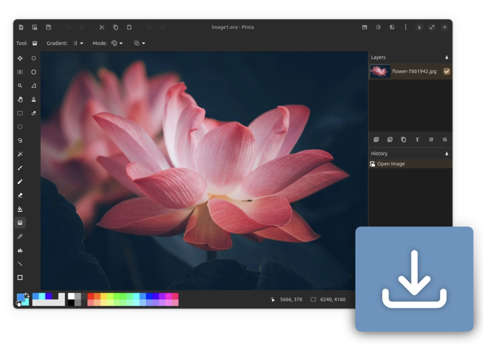Click the Save image icon
The width and height of the screenshot is (483, 348).
pos(48,27)
